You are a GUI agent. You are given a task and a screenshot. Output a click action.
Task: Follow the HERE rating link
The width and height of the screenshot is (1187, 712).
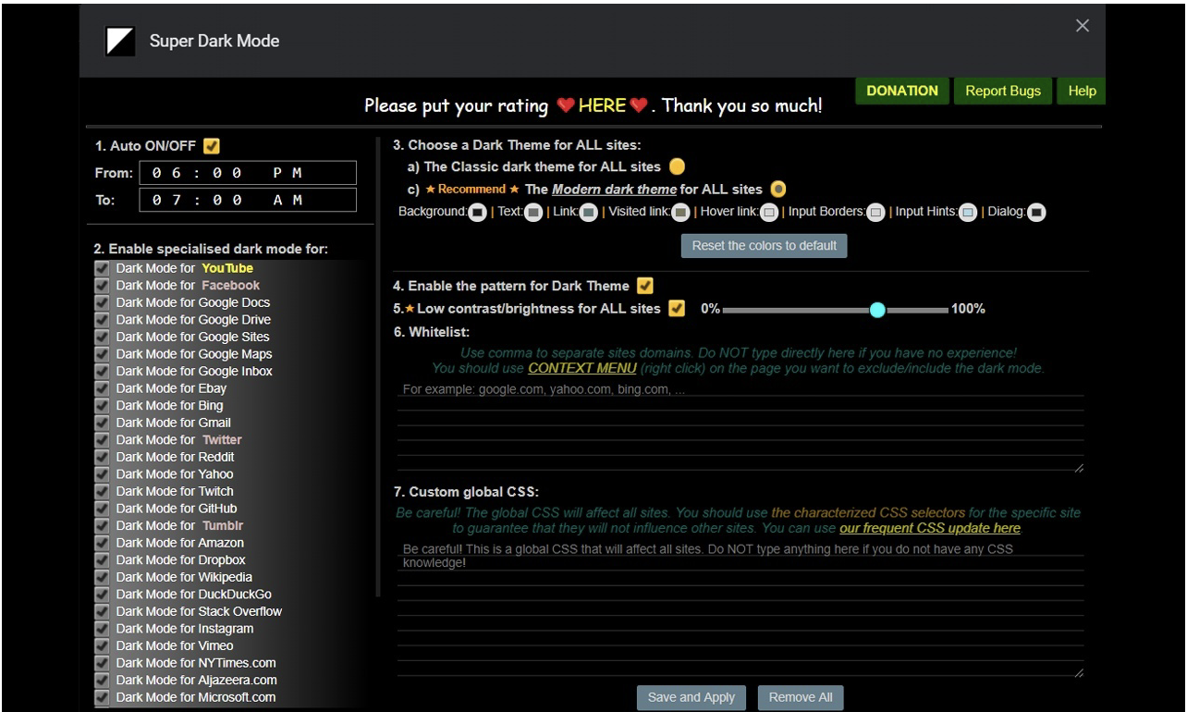pos(603,105)
